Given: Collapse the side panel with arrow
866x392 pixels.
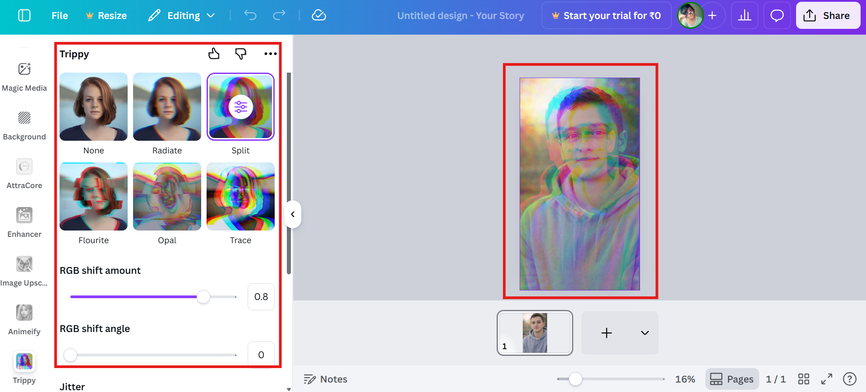Looking at the screenshot, I should click(x=293, y=214).
